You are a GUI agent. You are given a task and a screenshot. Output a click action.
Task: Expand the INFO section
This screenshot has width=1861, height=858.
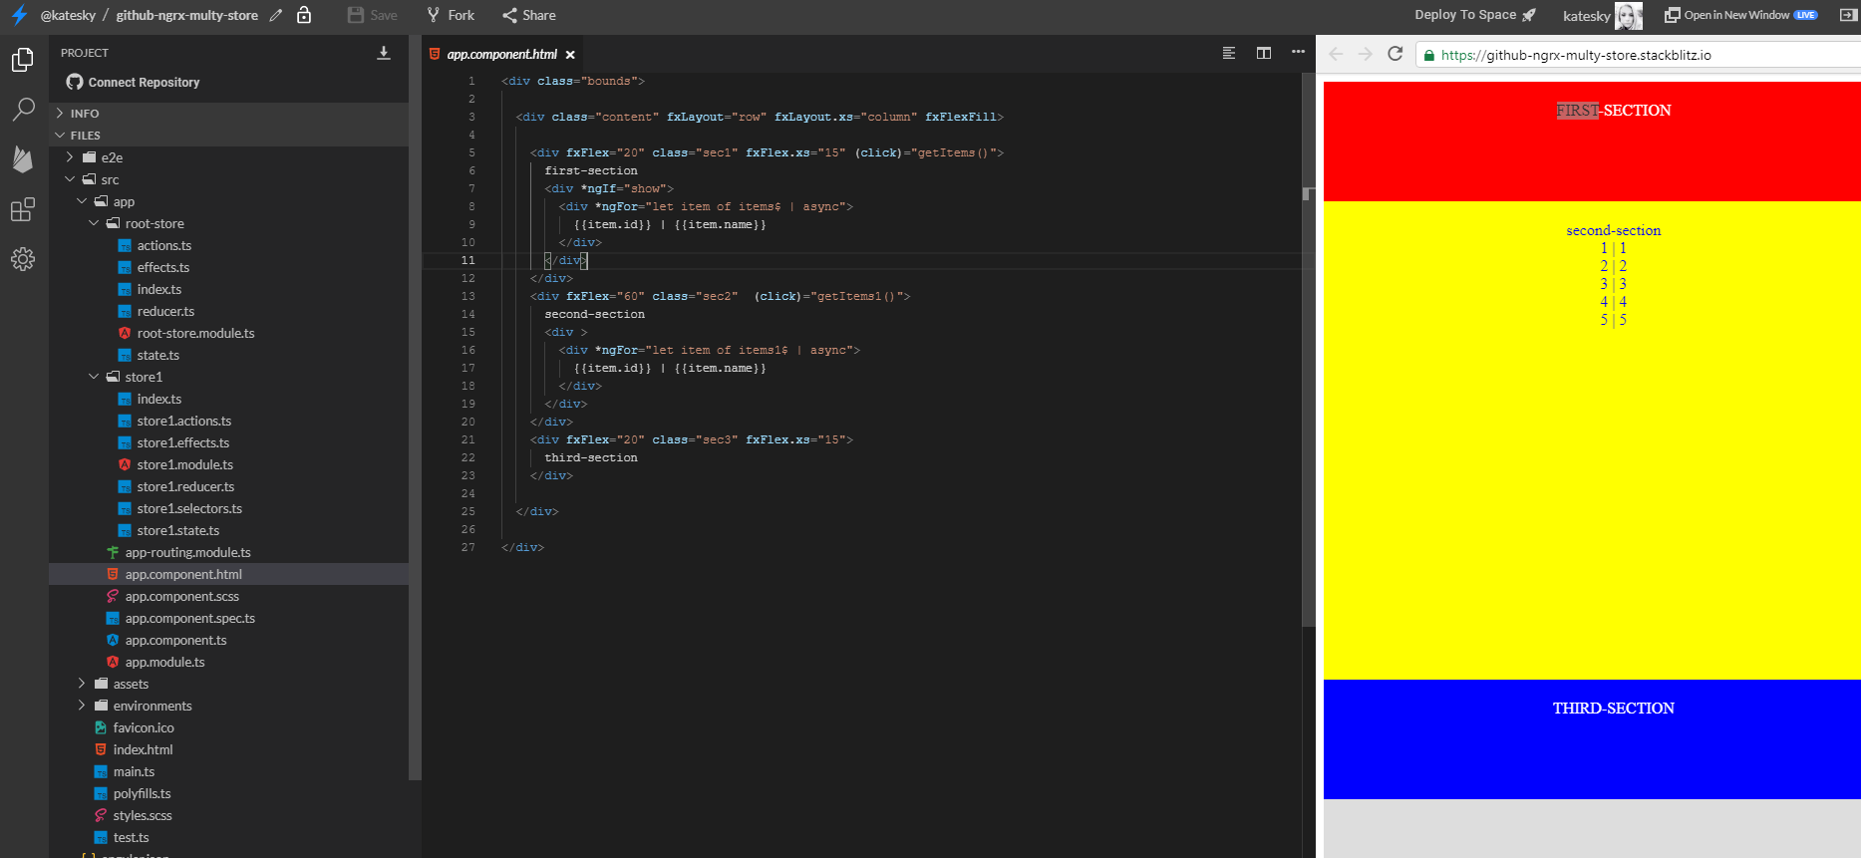(x=61, y=114)
